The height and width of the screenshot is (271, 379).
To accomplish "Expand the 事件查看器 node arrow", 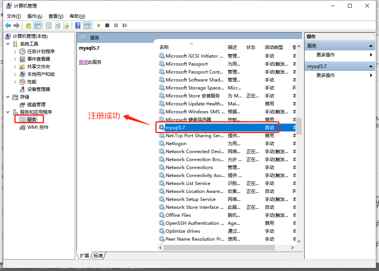I will [x=15, y=59].
